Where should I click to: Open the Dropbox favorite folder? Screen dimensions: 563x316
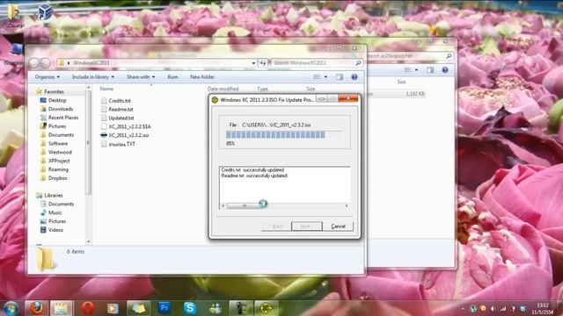pos(54,178)
